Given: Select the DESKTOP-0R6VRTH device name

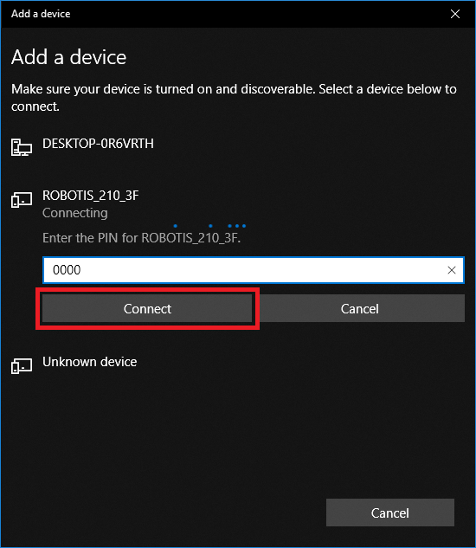Looking at the screenshot, I should pos(98,144).
